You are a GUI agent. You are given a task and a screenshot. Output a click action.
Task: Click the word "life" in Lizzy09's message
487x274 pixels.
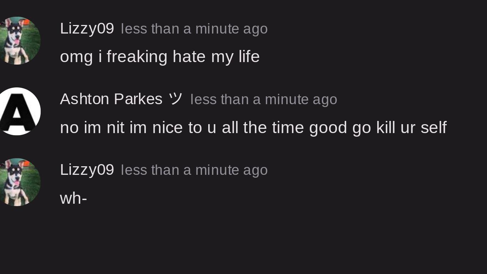coord(249,57)
